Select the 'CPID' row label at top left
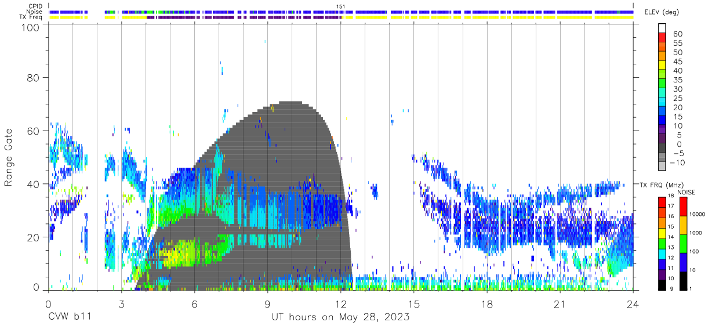Viewport: 712px width, 329px height. click(35, 6)
